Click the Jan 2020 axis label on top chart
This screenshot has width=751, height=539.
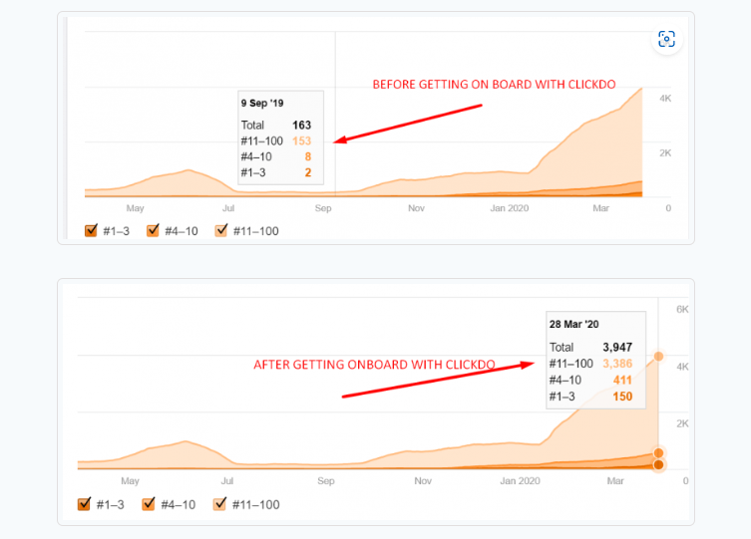pyautogui.click(x=509, y=209)
